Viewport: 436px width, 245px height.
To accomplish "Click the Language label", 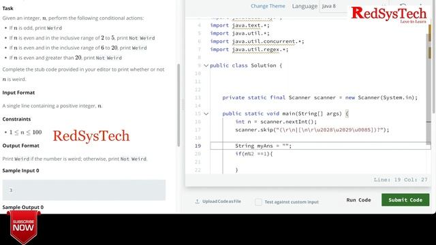I will 305,6.
